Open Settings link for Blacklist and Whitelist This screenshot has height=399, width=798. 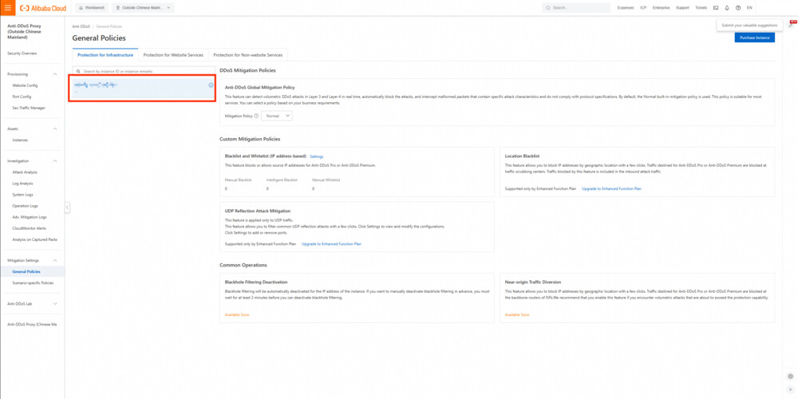pos(317,156)
